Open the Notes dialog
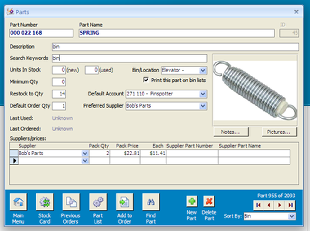Screen dimensions: 310x231 click(x=230, y=132)
